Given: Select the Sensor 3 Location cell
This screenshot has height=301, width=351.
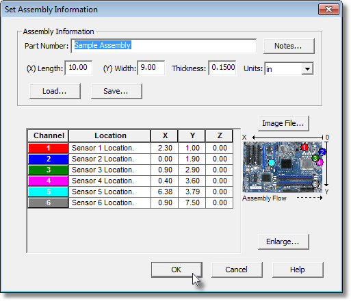Looking at the screenshot, I should click(109, 170).
